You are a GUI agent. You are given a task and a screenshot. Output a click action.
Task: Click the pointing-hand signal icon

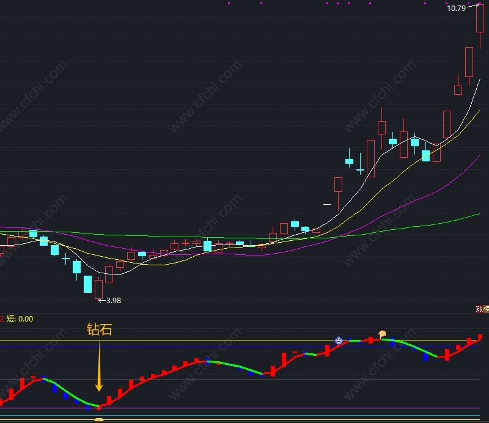tap(382, 334)
